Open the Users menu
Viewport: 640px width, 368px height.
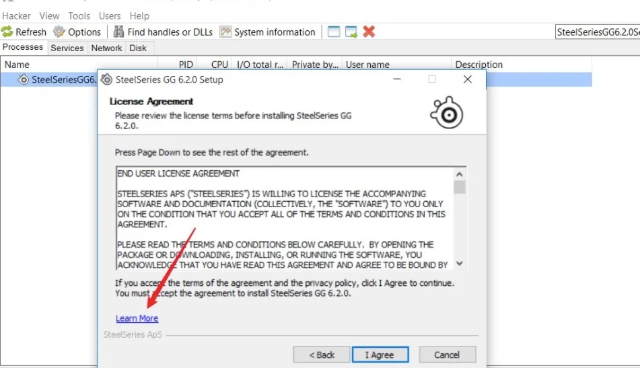(x=110, y=16)
